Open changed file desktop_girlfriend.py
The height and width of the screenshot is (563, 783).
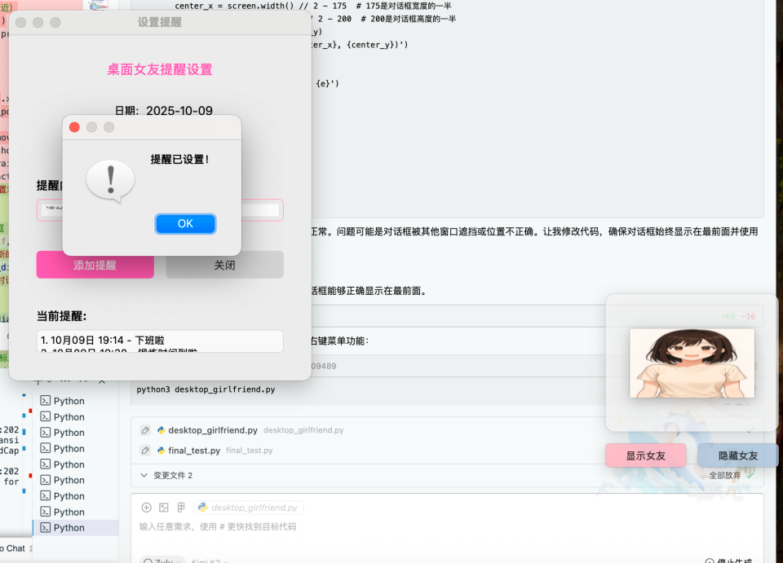click(x=213, y=430)
